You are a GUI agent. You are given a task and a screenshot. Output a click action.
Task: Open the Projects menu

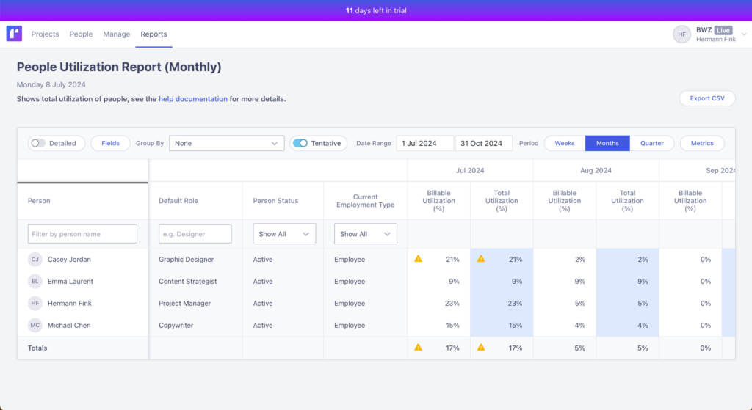45,34
